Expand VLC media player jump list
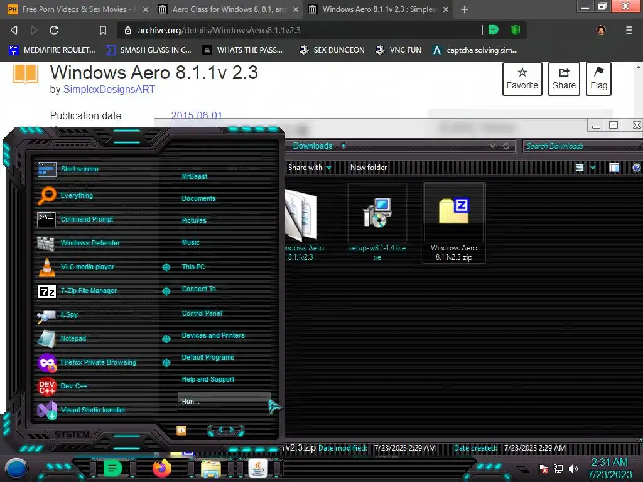The width and height of the screenshot is (643, 482). pyautogui.click(x=166, y=267)
